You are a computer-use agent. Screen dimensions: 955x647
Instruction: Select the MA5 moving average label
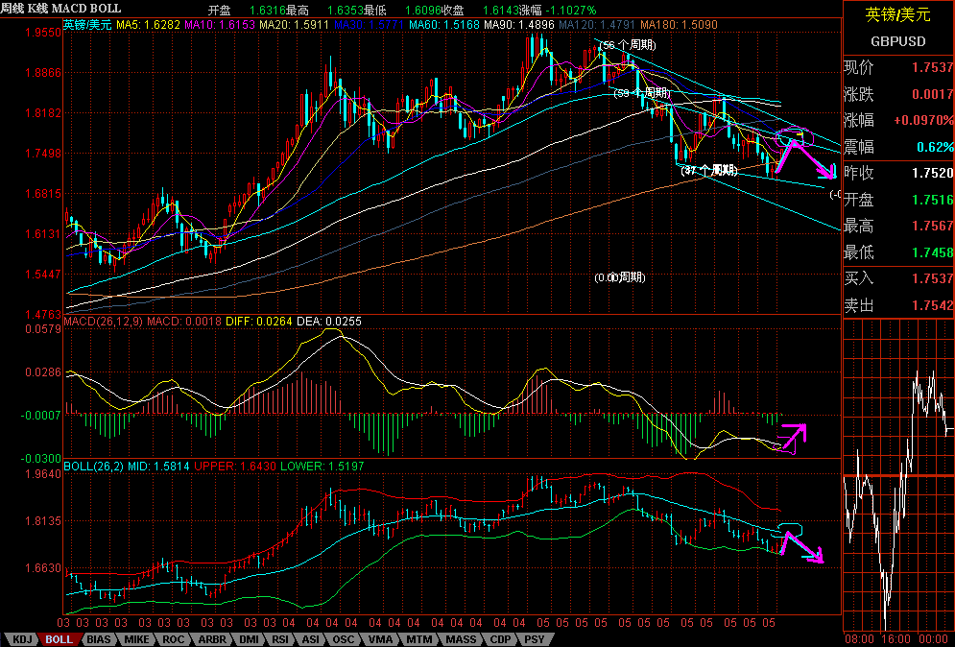(x=148, y=25)
